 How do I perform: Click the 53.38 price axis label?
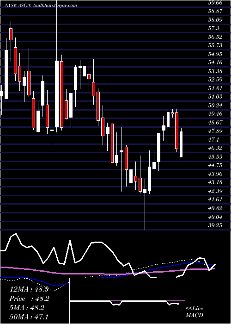(215, 71)
